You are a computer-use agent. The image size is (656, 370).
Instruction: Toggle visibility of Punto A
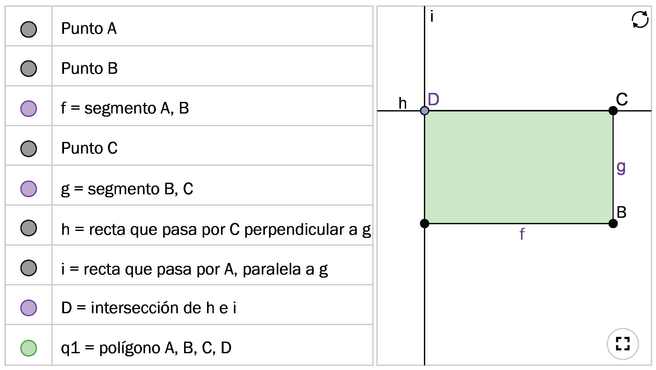click(28, 29)
